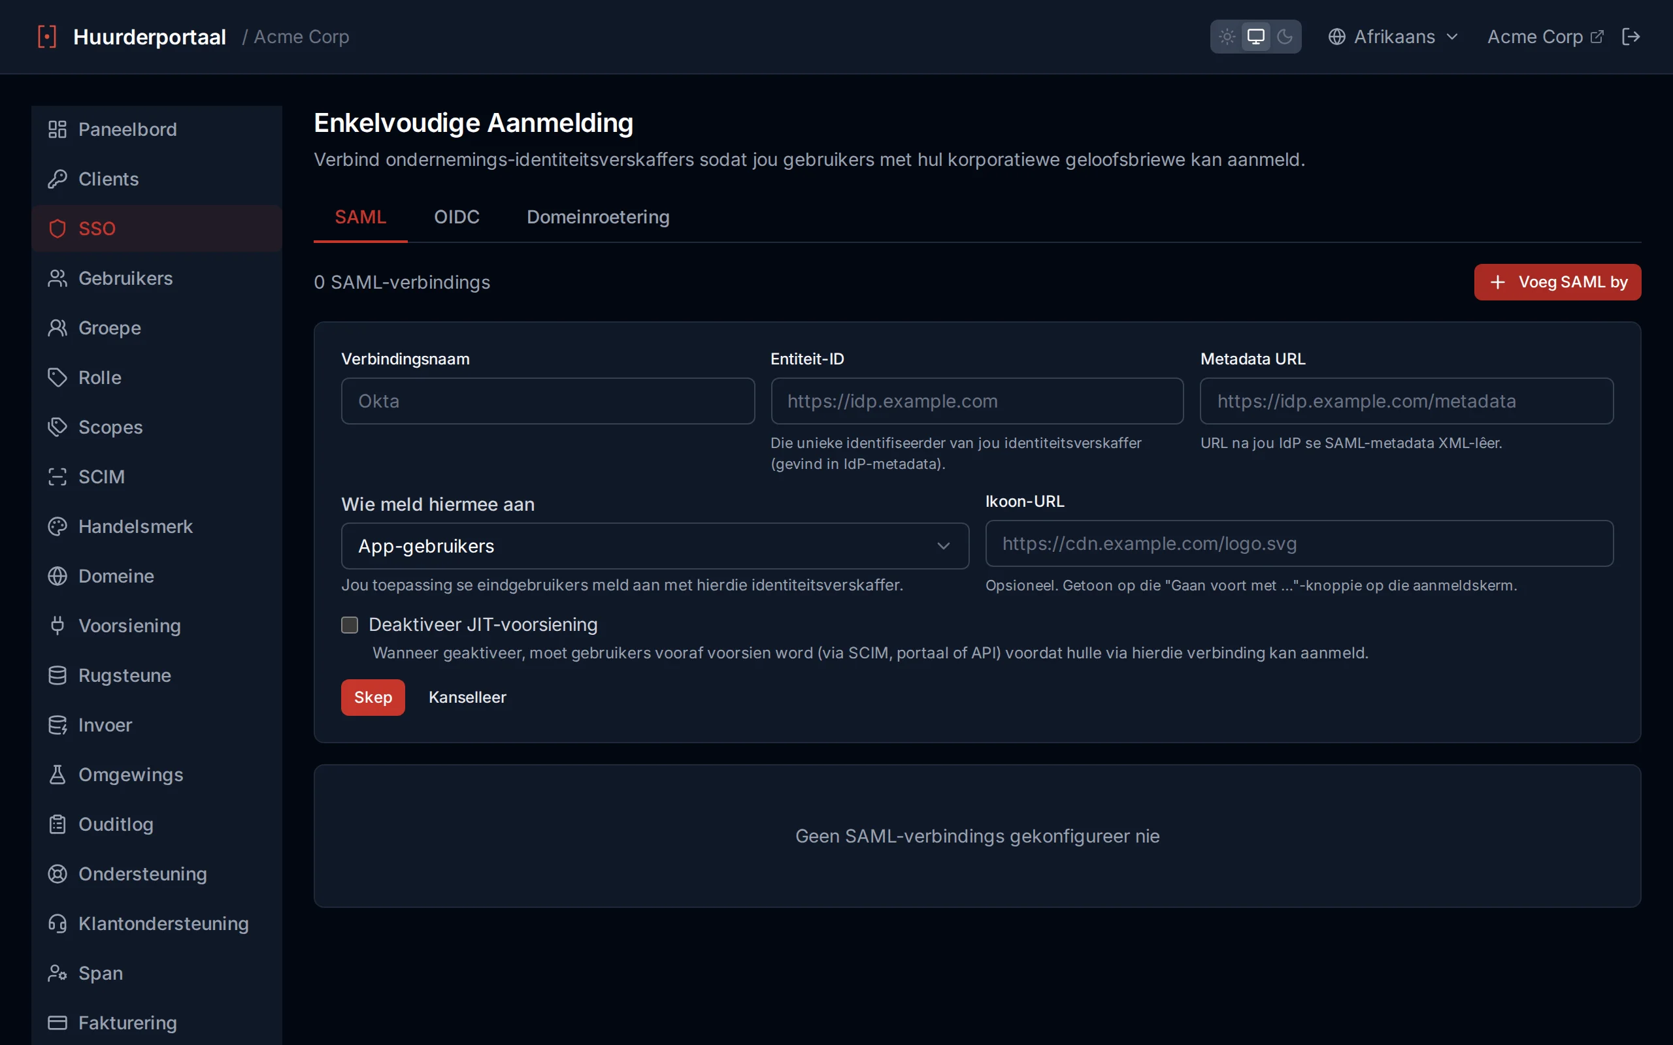Click the plus icon on Voeg SAML by
Screen dimensions: 1673x1045
[1497, 282]
